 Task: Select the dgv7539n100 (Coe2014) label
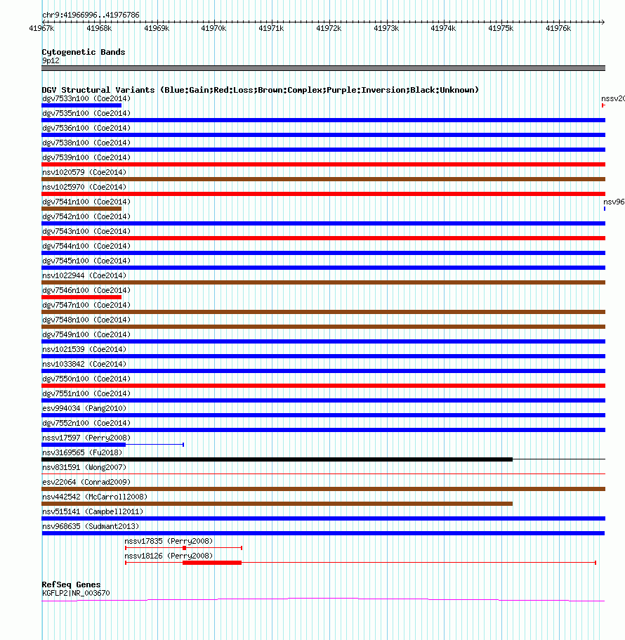click(x=86, y=157)
